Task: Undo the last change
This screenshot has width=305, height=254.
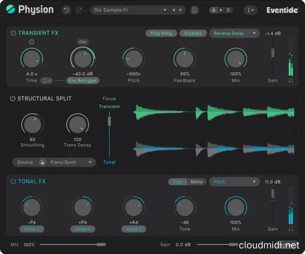Action: pos(66,10)
